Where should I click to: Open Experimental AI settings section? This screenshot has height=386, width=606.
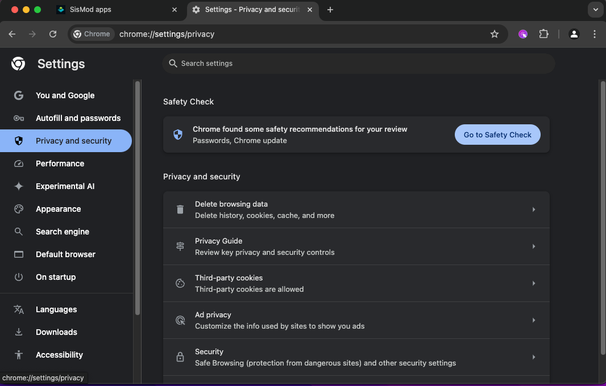(66, 186)
